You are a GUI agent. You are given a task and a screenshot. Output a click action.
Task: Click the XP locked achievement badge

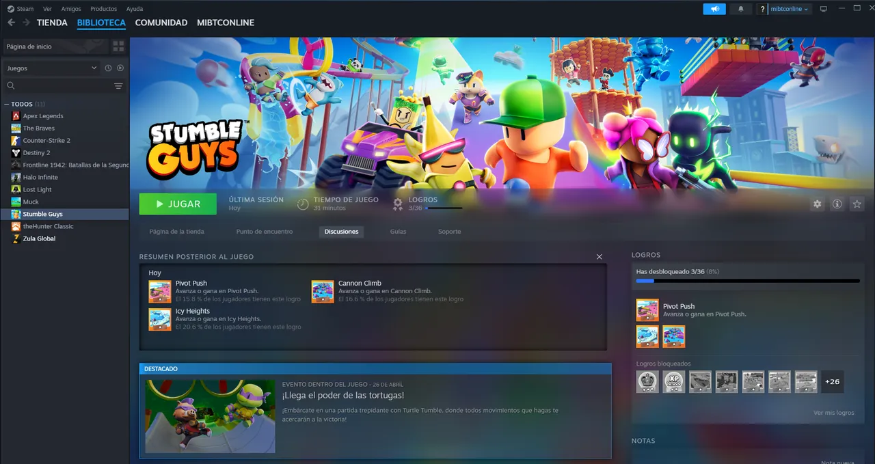pyautogui.click(x=674, y=382)
